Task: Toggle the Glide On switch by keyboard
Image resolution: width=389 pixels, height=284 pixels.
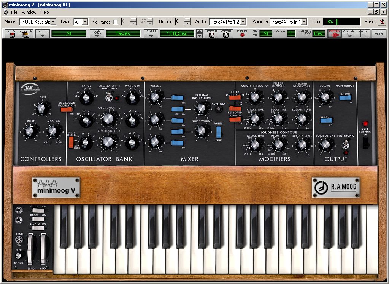Action: pos(38,210)
